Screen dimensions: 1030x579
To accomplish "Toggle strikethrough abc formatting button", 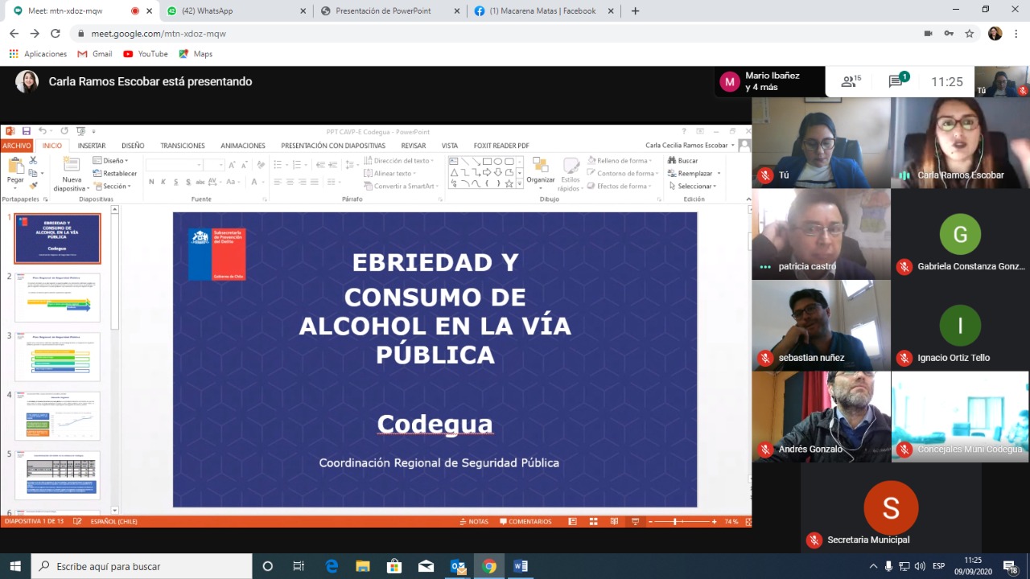I will point(200,183).
